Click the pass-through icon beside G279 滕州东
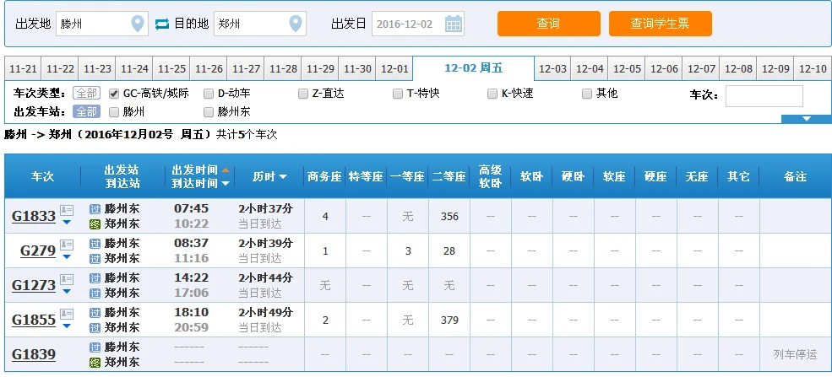The height and width of the screenshot is (377, 832). click(x=95, y=244)
